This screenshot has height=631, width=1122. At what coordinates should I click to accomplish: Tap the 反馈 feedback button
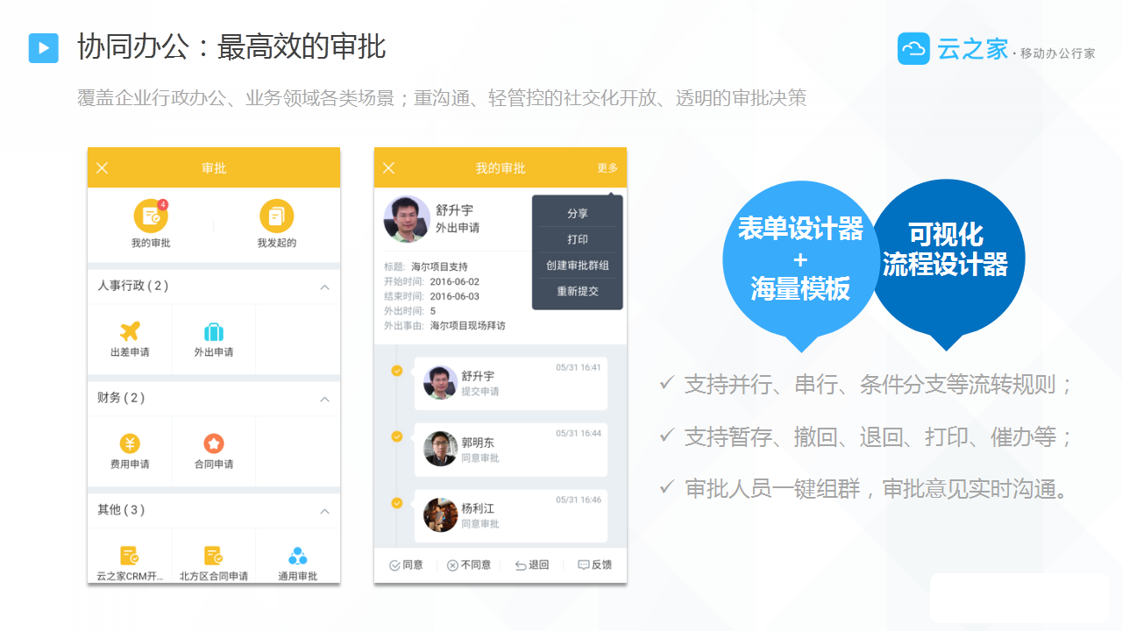coord(595,565)
